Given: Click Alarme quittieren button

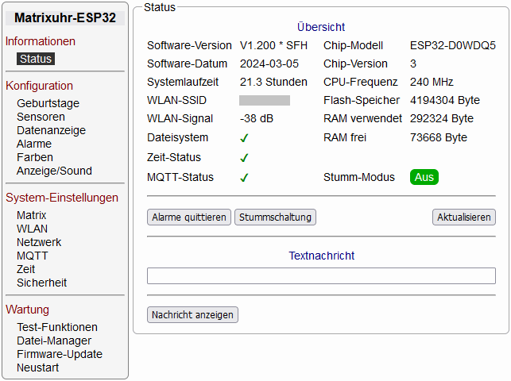Looking at the screenshot, I should point(189,217).
